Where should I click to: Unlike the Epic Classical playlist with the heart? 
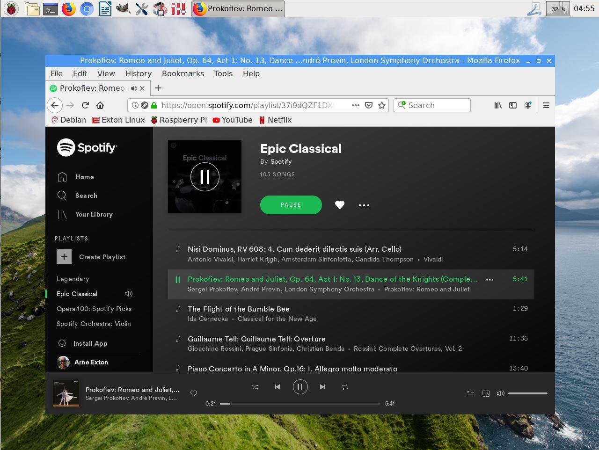(x=340, y=205)
